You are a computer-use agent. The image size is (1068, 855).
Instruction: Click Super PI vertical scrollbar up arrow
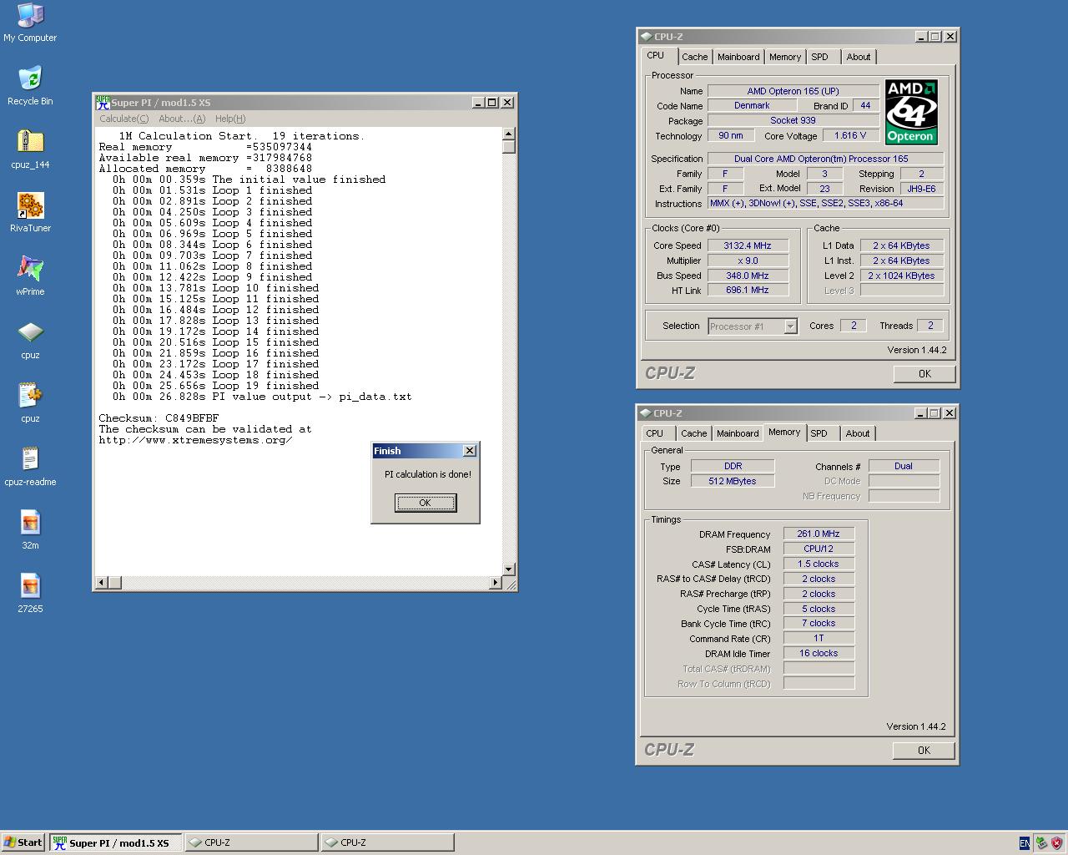point(508,134)
